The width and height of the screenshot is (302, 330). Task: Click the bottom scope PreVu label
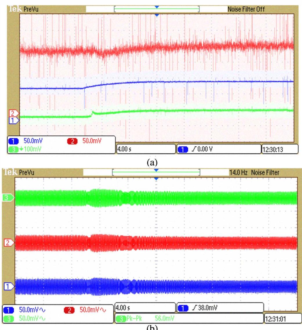(27, 173)
